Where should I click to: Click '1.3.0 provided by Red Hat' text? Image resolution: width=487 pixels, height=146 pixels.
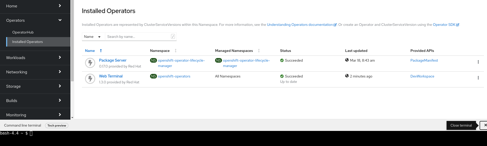click(x=119, y=82)
